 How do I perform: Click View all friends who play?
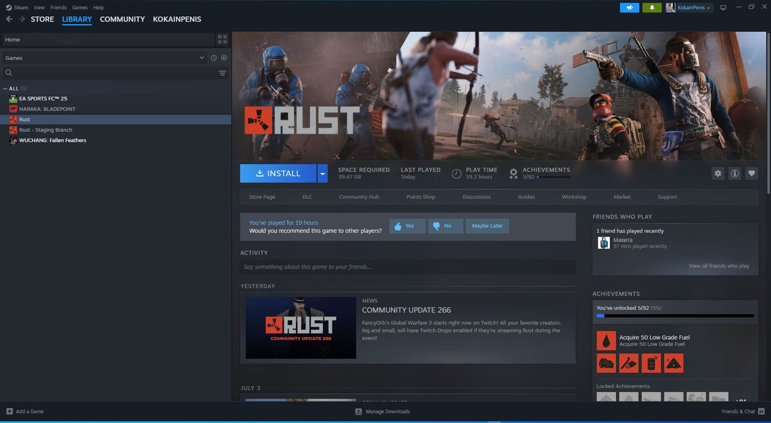719,266
